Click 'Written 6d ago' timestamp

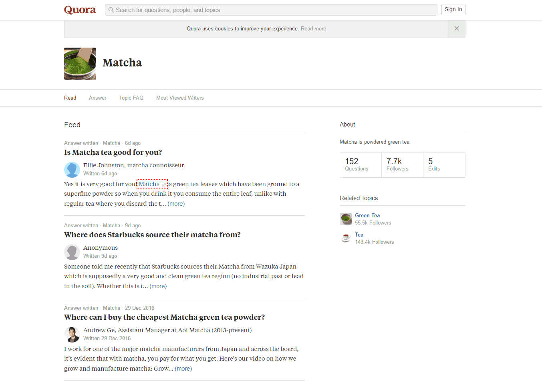(100, 174)
